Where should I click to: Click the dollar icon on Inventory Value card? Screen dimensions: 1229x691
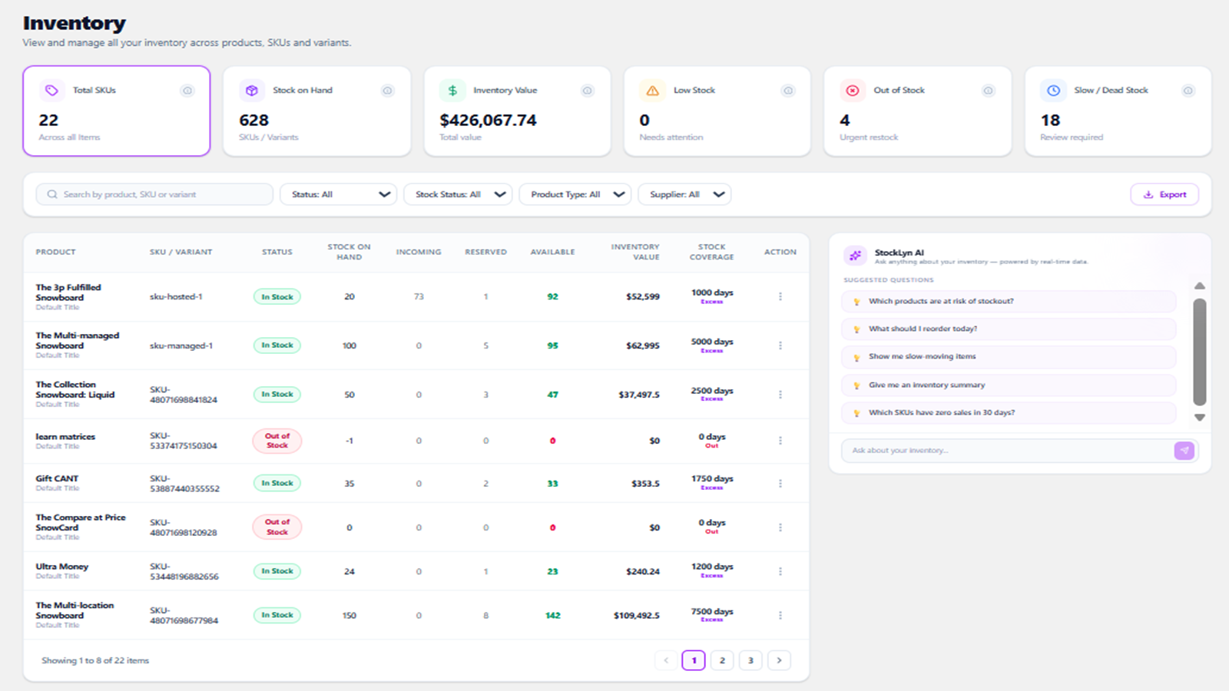[x=452, y=91]
